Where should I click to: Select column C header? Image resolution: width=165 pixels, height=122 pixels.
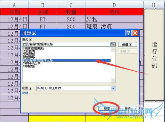(x=71, y=5)
